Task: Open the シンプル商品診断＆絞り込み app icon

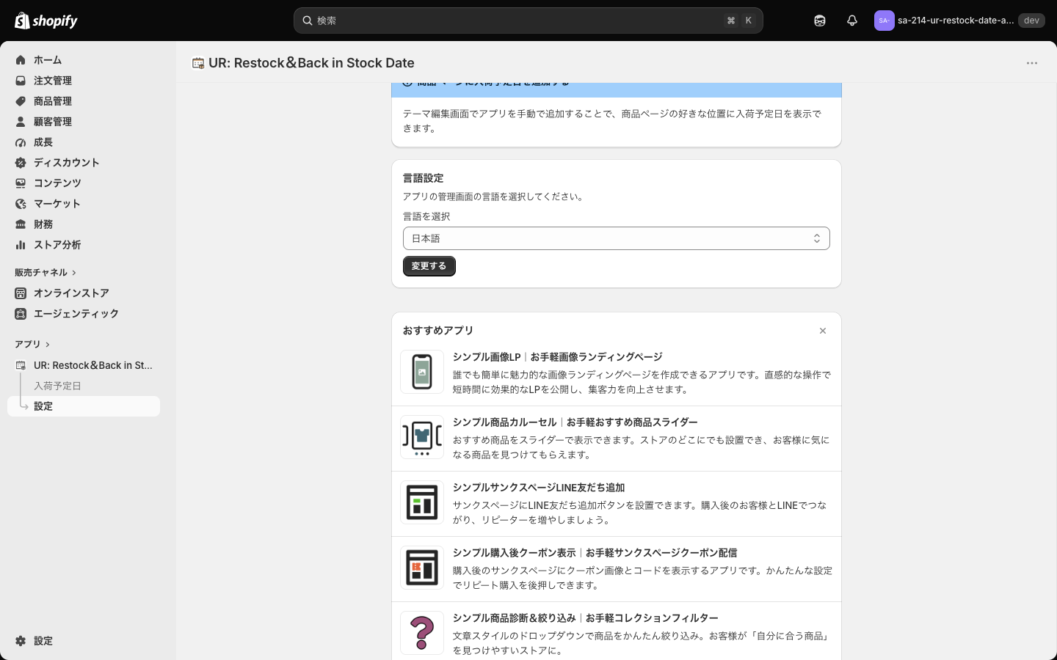Action: tap(422, 633)
